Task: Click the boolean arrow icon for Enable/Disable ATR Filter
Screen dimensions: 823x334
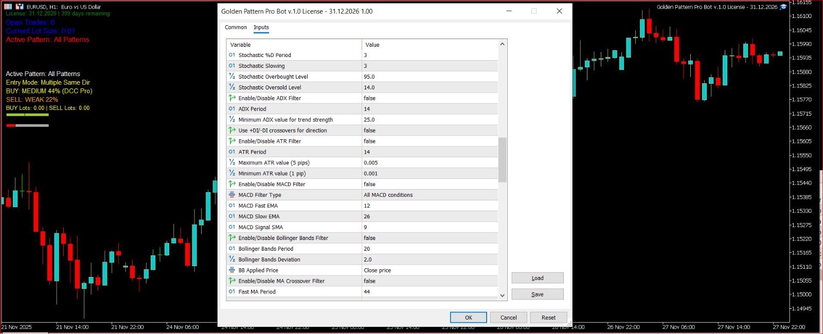Action: pyautogui.click(x=232, y=141)
